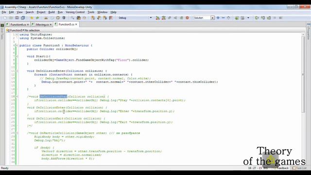Viewport: 311px width, 175px height.
Task: Switch to the Moving.cs tab
Action: click(42, 25)
